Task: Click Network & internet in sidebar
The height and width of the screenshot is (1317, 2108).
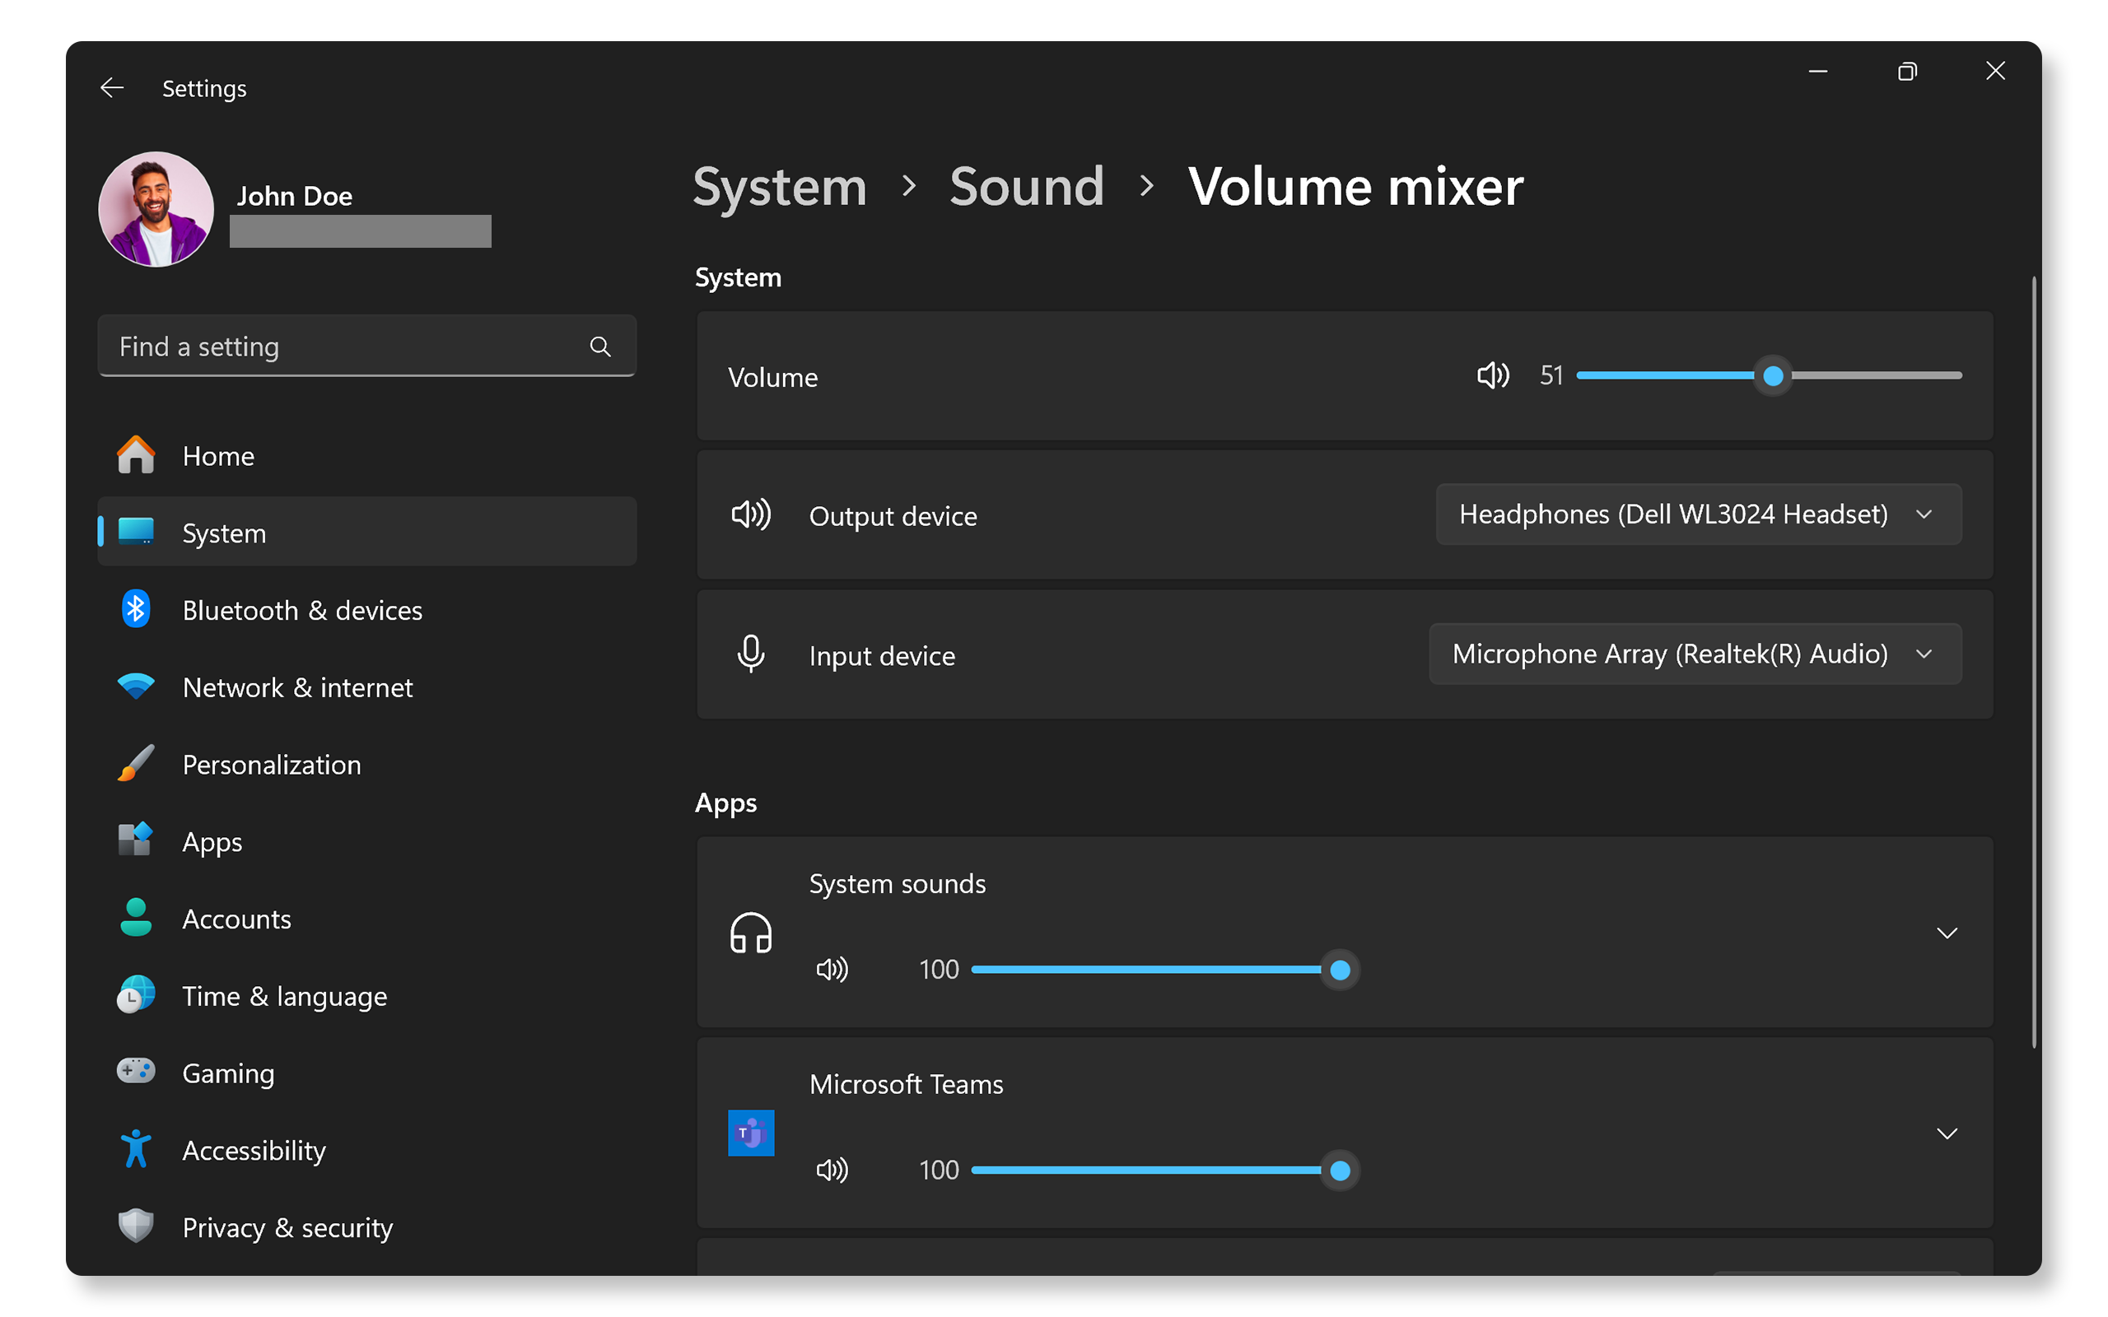Action: (297, 687)
